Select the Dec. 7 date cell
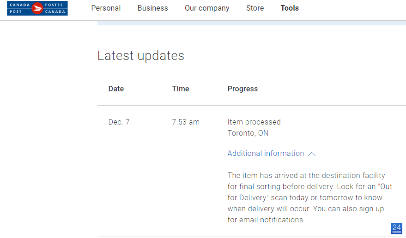 point(119,122)
